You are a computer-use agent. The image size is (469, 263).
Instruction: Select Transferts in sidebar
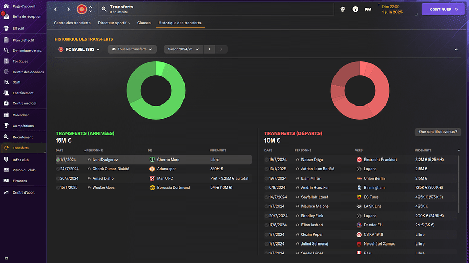[23, 148]
